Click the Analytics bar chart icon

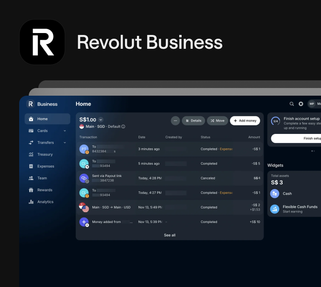click(31, 202)
